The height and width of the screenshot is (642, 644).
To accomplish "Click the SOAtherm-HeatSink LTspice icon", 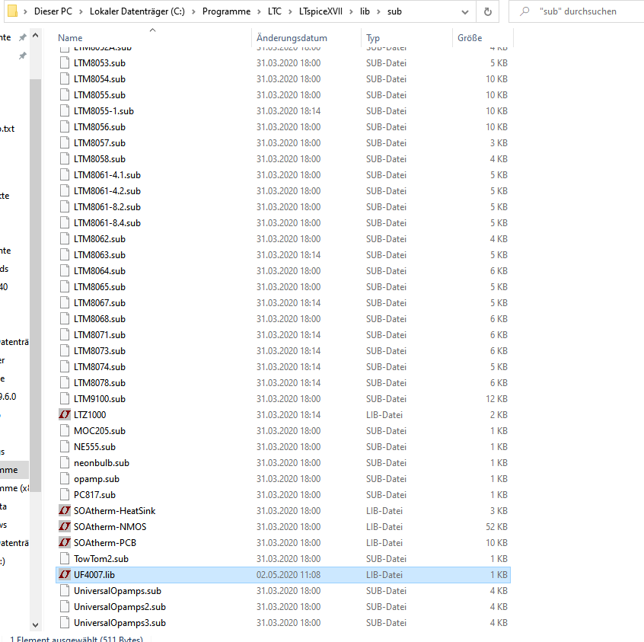I will (x=65, y=511).
